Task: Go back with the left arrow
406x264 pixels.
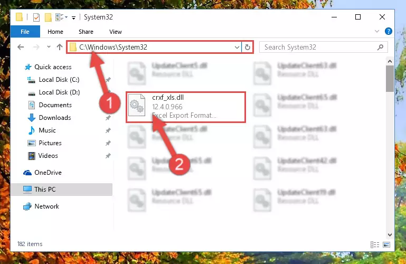Action: pos(21,47)
